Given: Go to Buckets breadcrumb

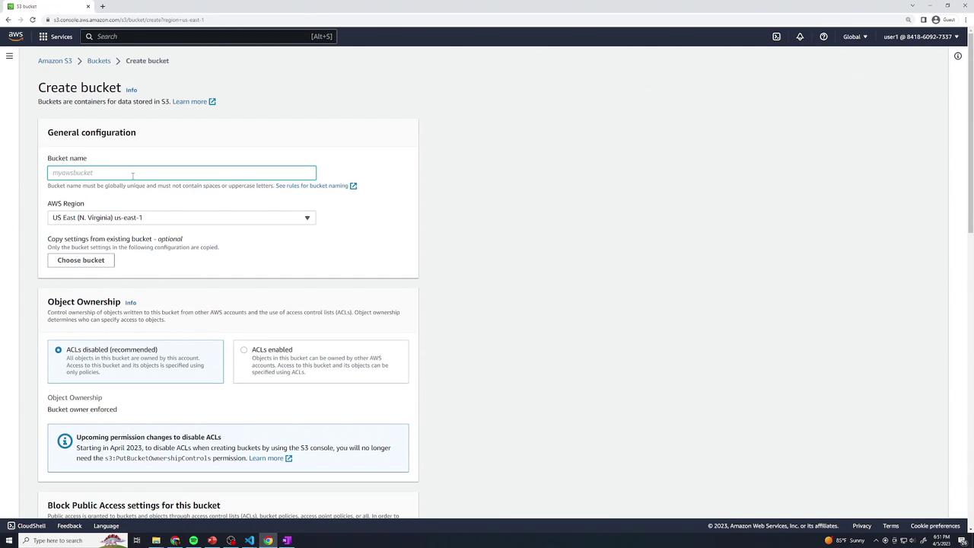Looking at the screenshot, I should click(99, 61).
